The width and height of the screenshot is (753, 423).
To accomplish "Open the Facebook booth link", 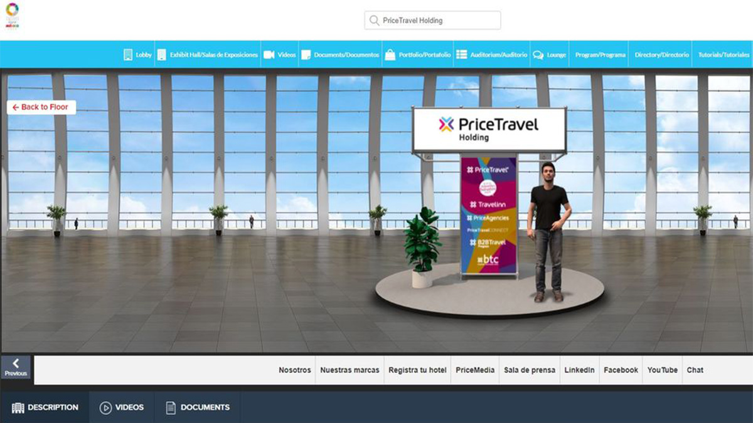I will point(621,370).
